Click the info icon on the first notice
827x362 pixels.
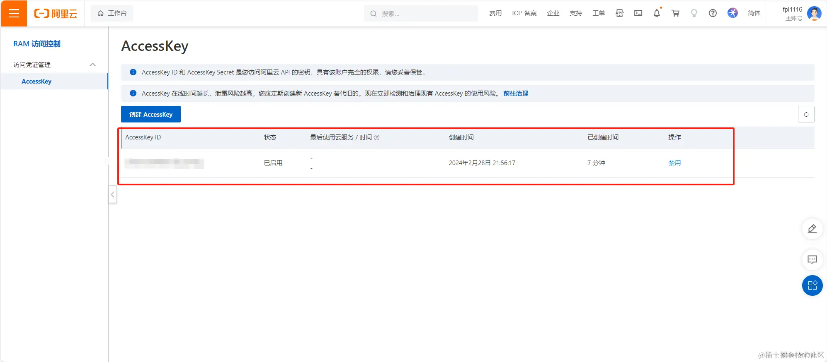[133, 72]
